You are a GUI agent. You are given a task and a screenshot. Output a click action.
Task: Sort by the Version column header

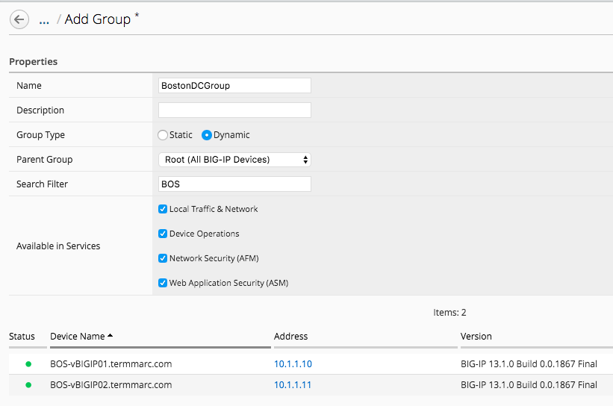tap(476, 337)
